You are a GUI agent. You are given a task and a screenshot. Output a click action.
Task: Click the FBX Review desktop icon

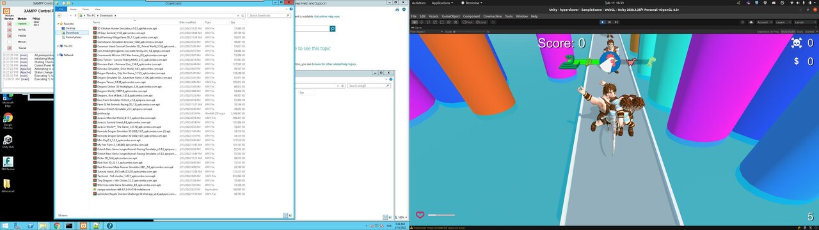click(8, 164)
